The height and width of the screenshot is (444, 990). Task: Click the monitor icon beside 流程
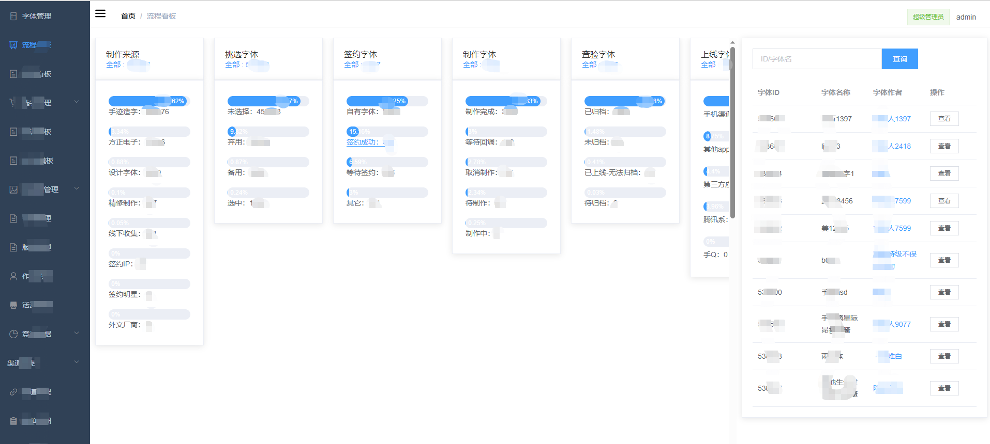[13, 45]
